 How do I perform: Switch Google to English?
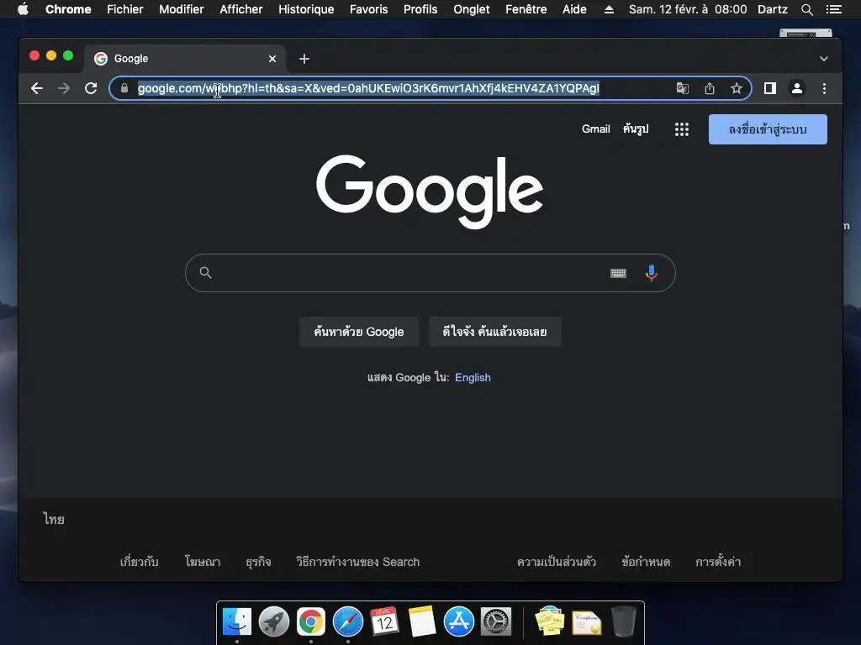(x=473, y=377)
